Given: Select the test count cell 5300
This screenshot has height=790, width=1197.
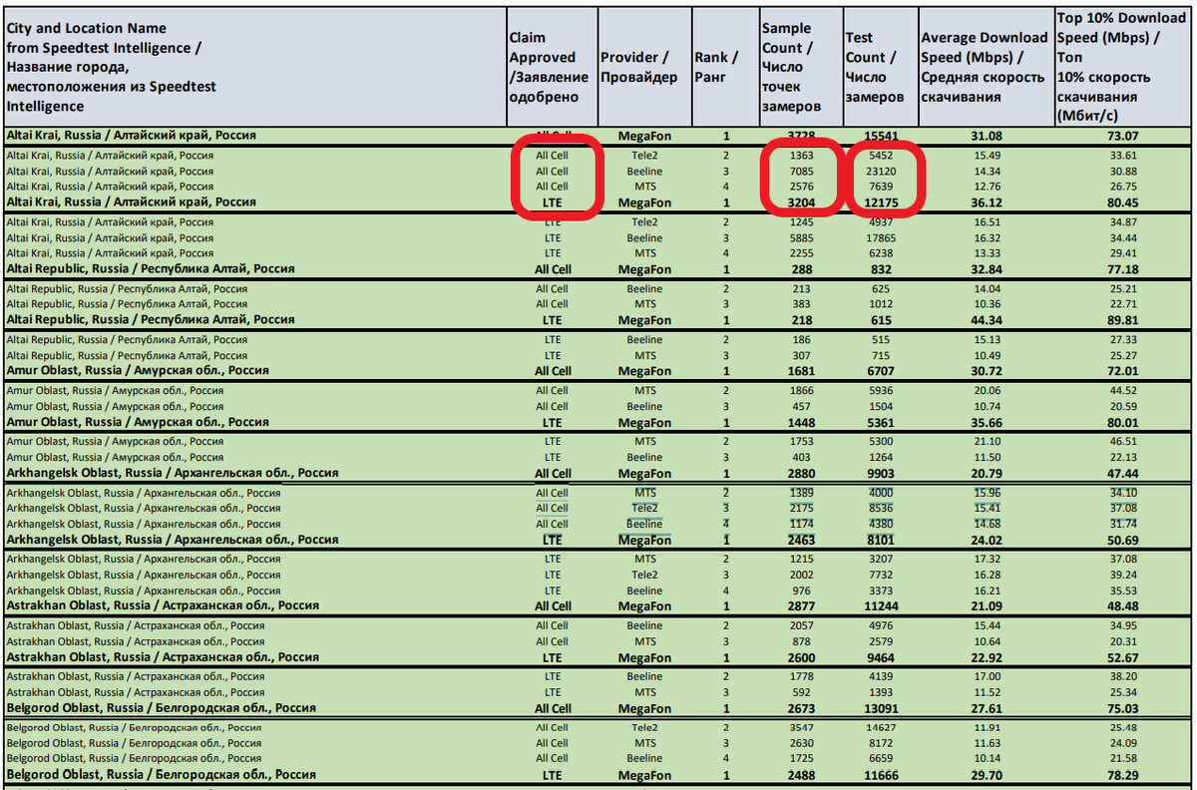Looking at the screenshot, I should [x=880, y=442].
